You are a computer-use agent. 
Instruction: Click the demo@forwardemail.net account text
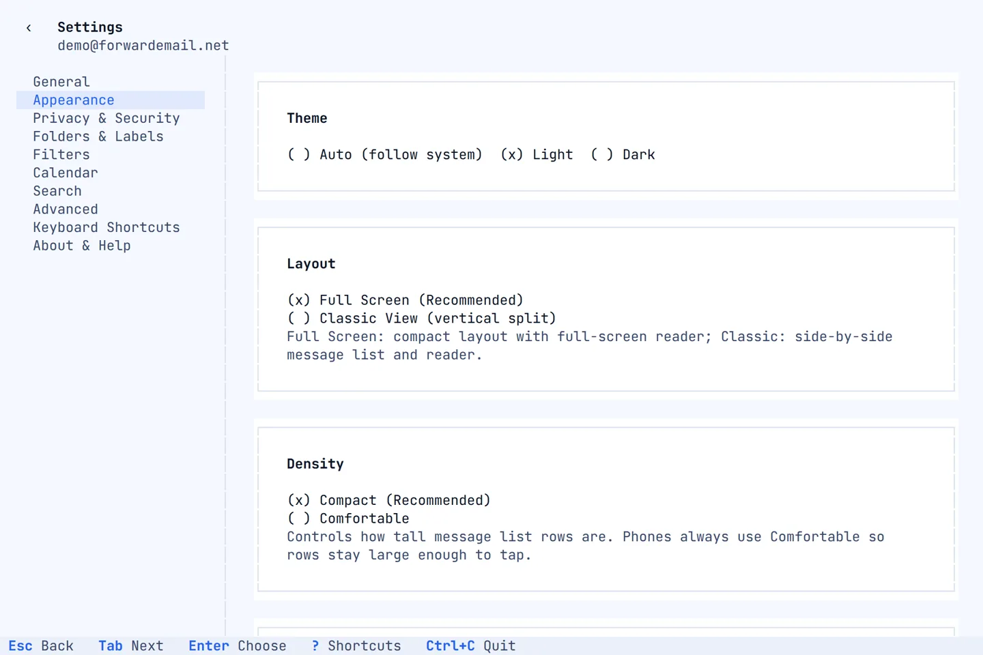pyautogui.click(x=143, y=46)
